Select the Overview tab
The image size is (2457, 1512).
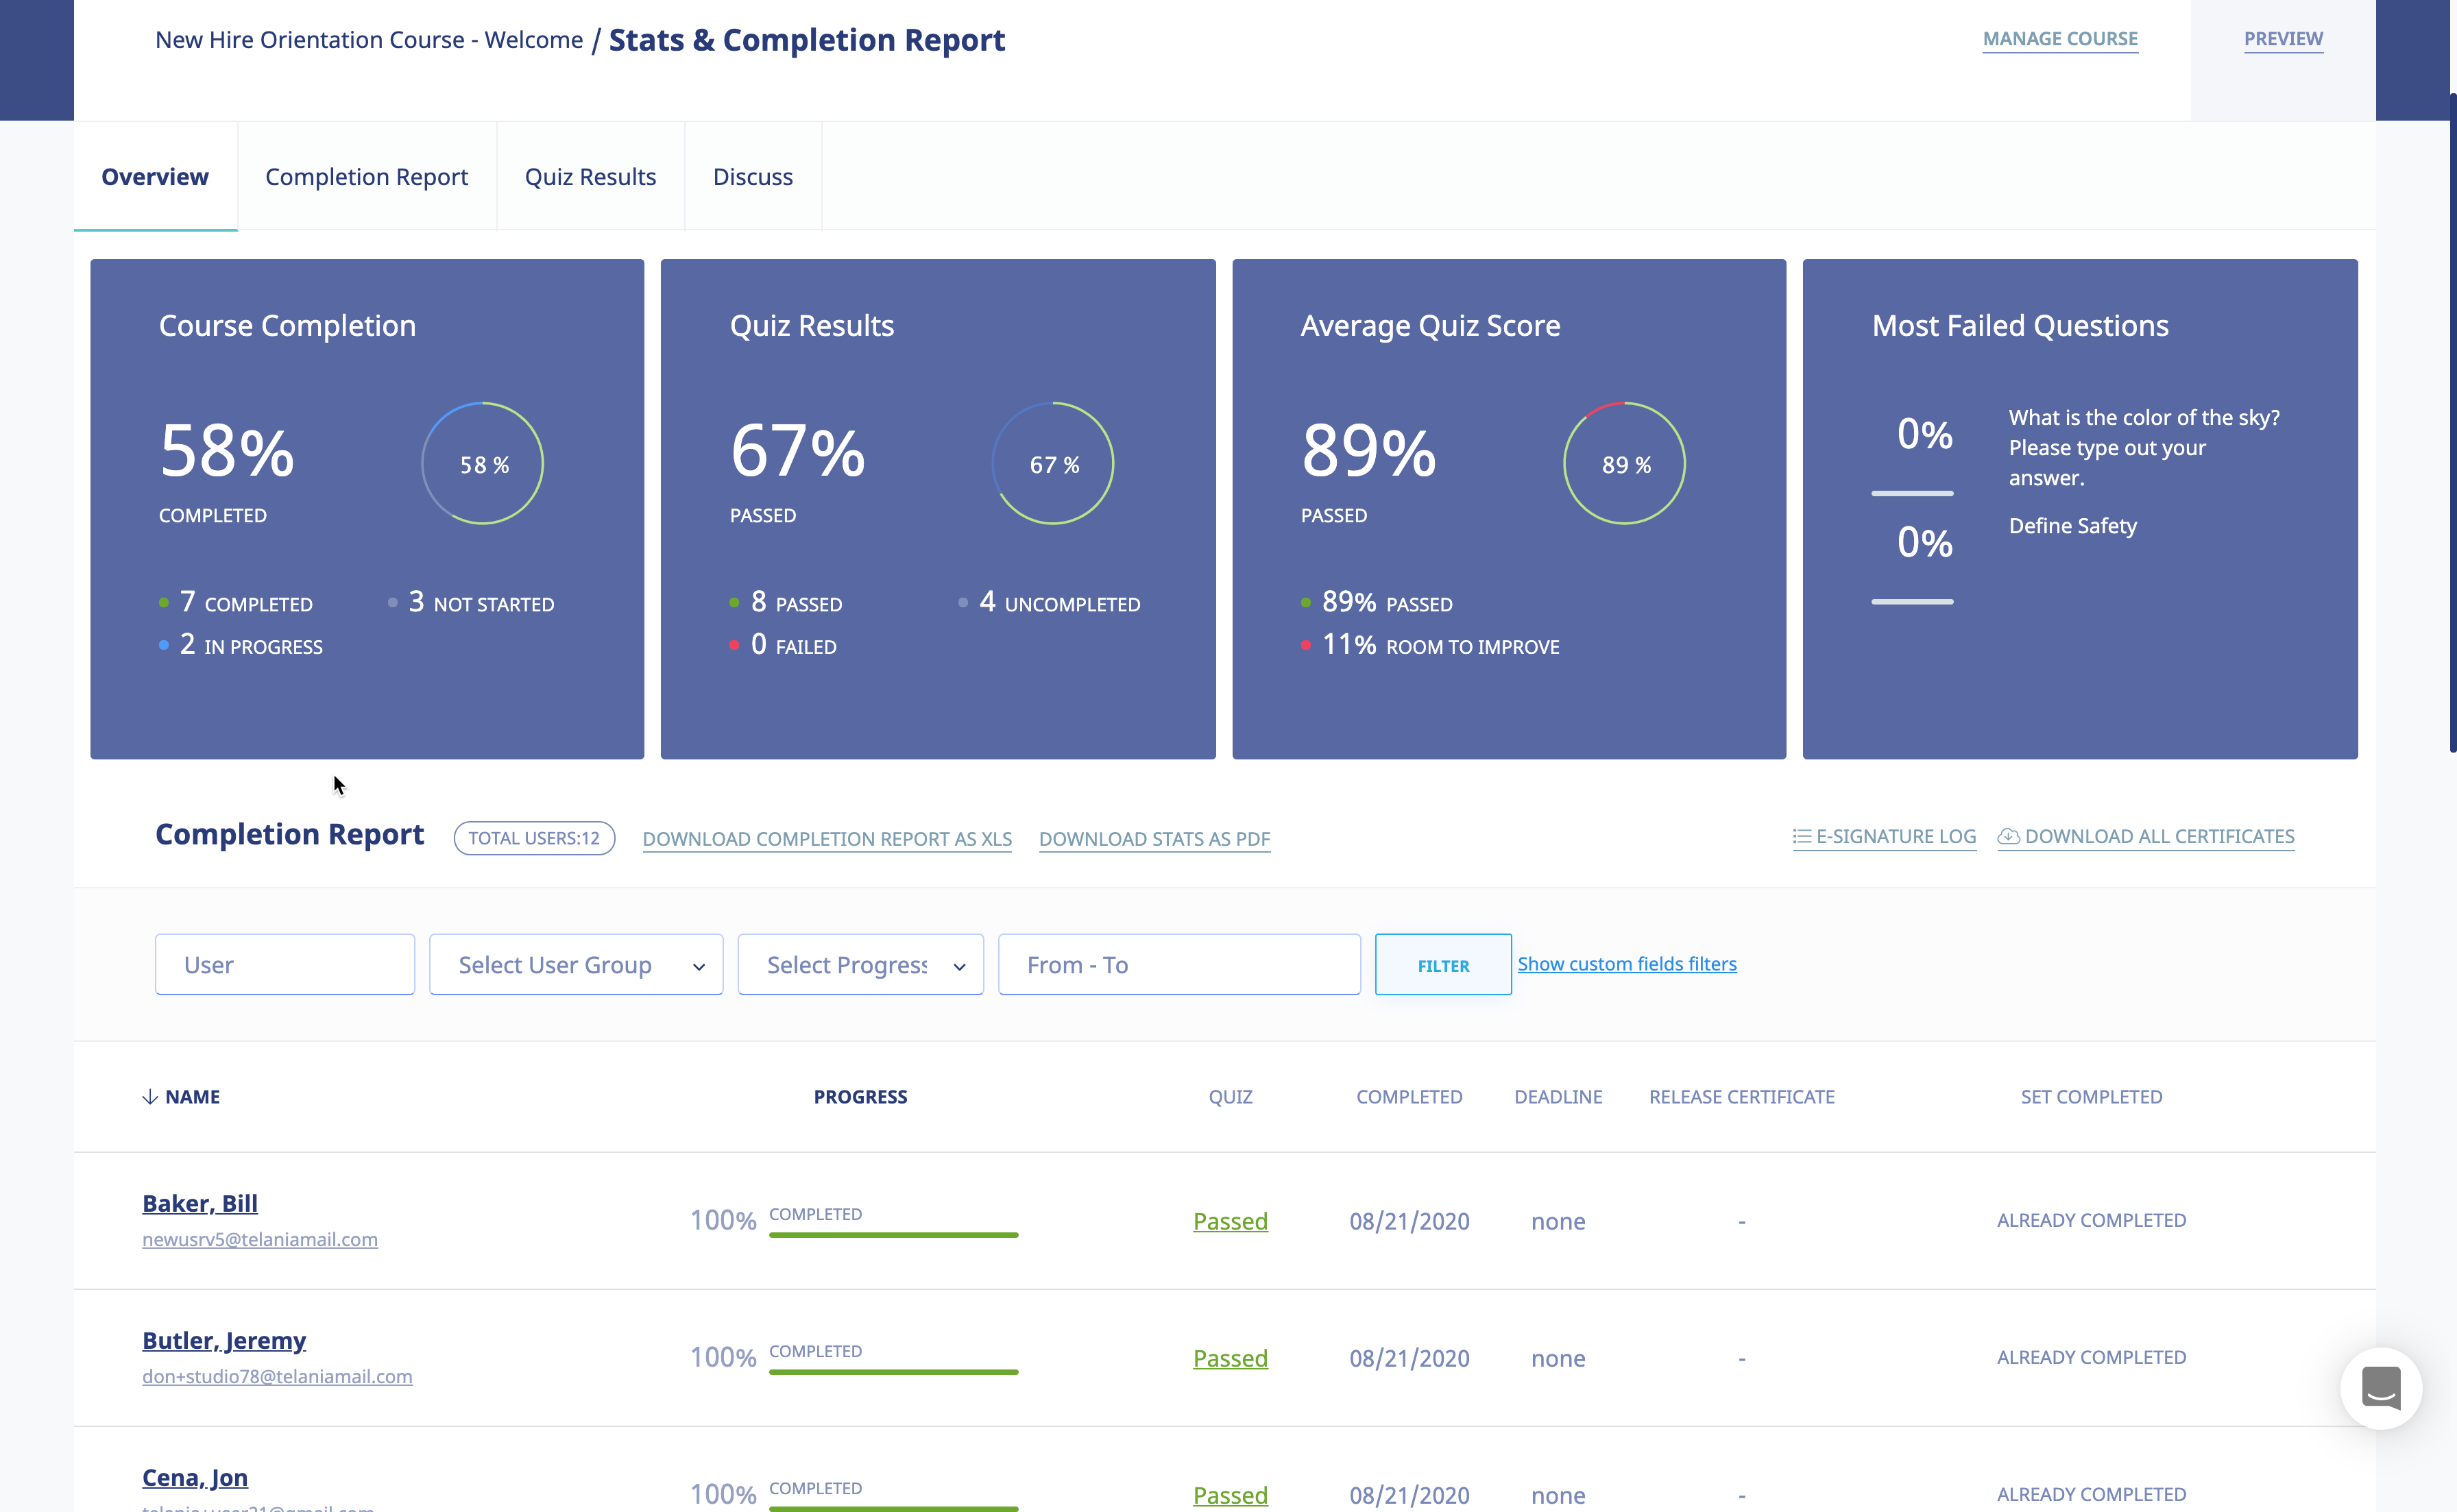[155, 176]
